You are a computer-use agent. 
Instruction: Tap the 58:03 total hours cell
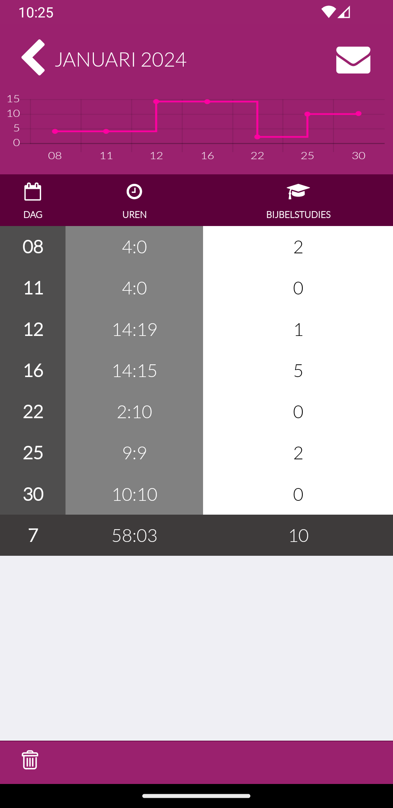coord(134,535)
